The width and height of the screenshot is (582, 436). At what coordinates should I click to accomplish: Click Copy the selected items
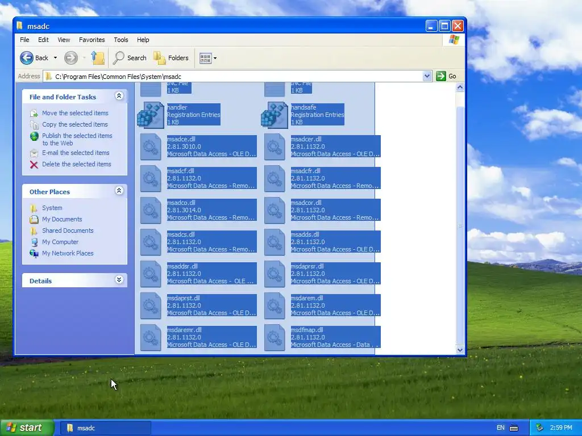click(74, 124)
